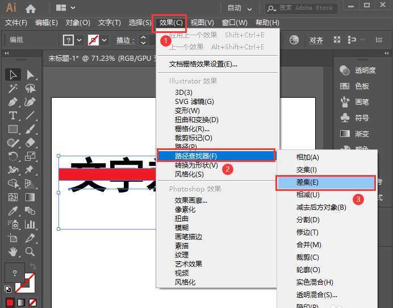The image size is (393, 308).
Task: Select the Selection tool arrow
Action: [x=12, y=74]
